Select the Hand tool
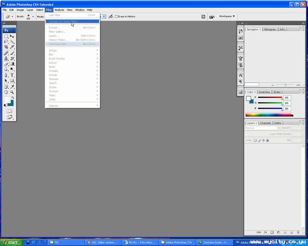The height and width of the screenshot is (246, 308). (6, 92)
